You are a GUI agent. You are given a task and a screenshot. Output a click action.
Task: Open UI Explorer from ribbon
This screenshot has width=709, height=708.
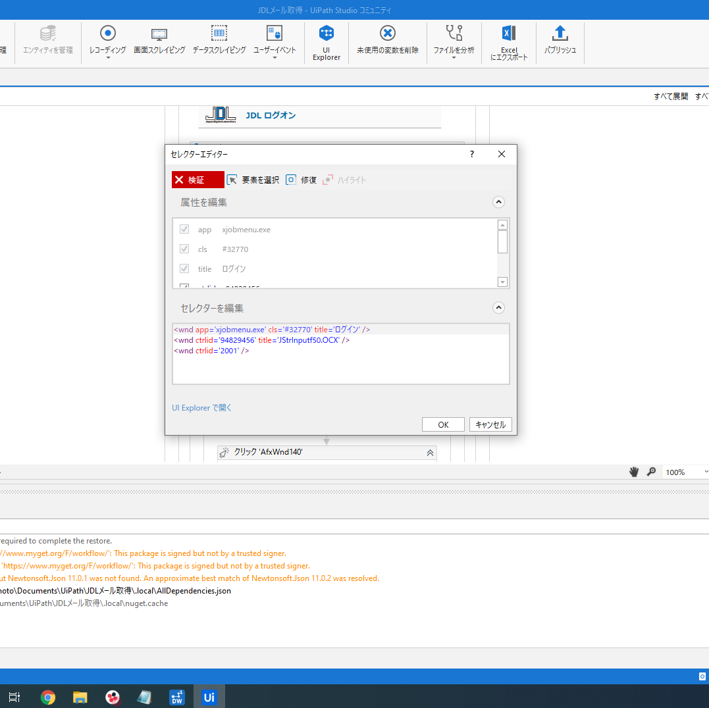[x=326, y=43]
